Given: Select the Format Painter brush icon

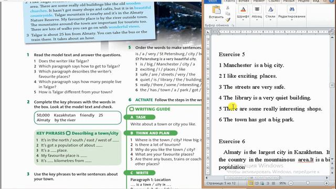Looking at the screenshot, I should point(228,19).
